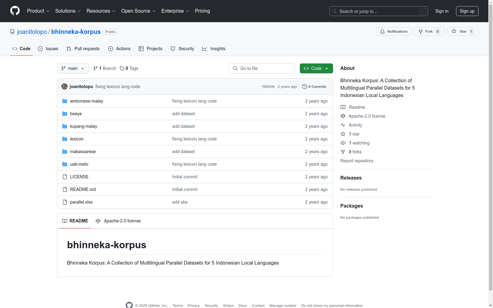Click the joanitolopo avatar in the commit row
Viewport: 493px width, 308px height.
(x=64, y=87)
